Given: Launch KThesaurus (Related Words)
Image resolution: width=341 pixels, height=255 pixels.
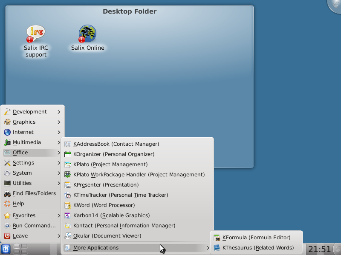Looking at the screenshot, I should click(257, 248).
